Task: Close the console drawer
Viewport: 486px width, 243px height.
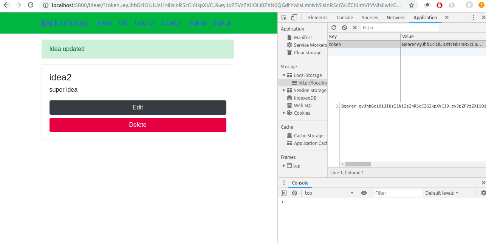Action: pyautogui.click(x=483, y=183)
